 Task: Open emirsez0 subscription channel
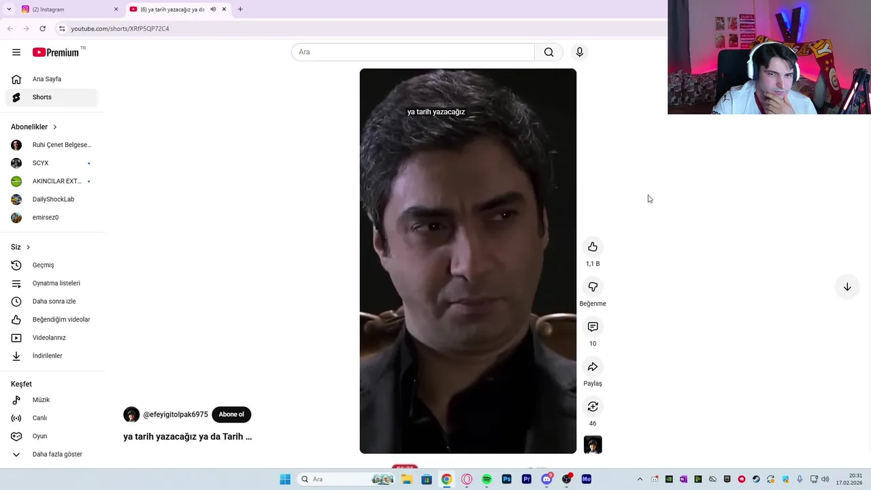tap(52, 218)
